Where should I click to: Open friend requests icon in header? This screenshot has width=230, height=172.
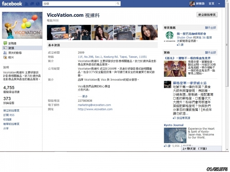coord(26,4)
